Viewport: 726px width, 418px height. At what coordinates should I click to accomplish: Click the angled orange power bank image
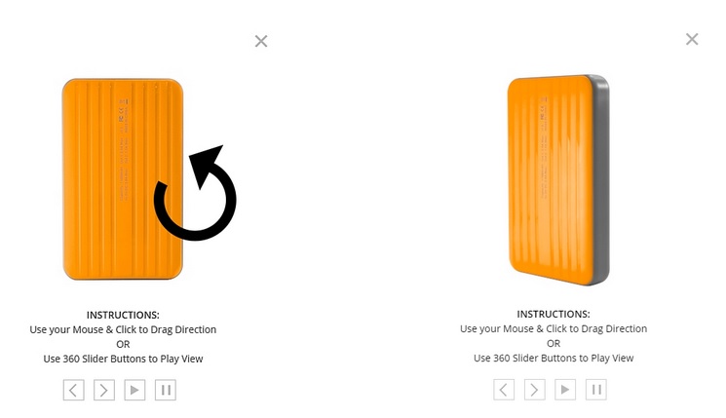pyautogui.click(x=558, y=179)
